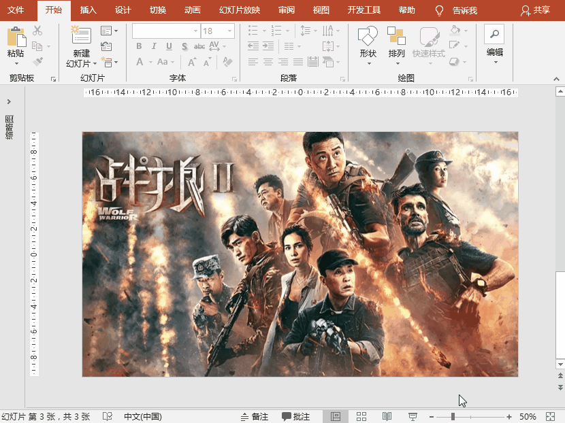Open the 排列 arrange dropdown
This screenshot has height=423, width=565.
pyautogui.click(x=398, y=64)
